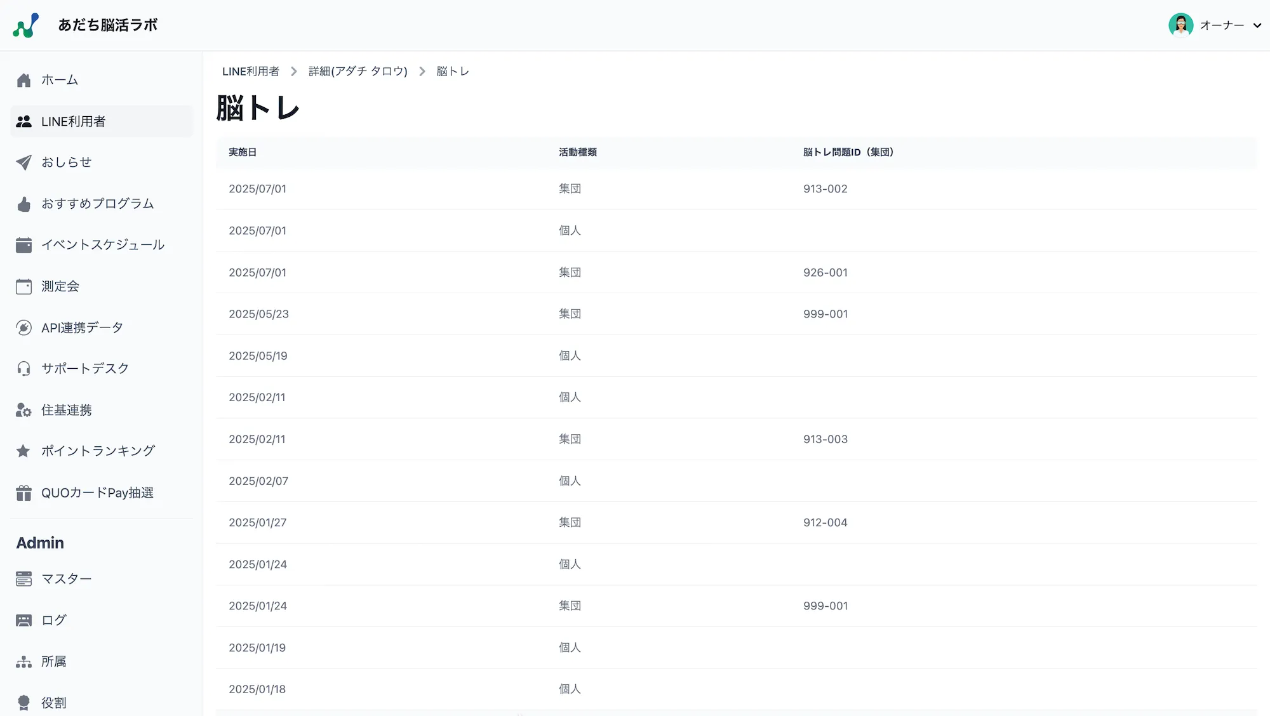1270x716 pixels.
Task: Open the breadcrumb chevron after LINE利用者
Action: tap(293, 71)
